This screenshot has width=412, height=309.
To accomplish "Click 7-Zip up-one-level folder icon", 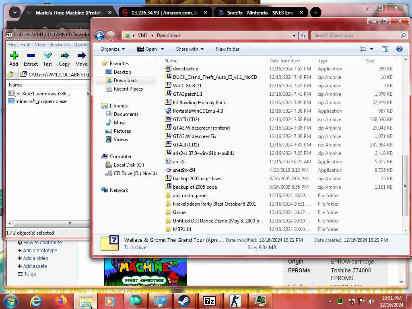I will [x=11, y=74].
